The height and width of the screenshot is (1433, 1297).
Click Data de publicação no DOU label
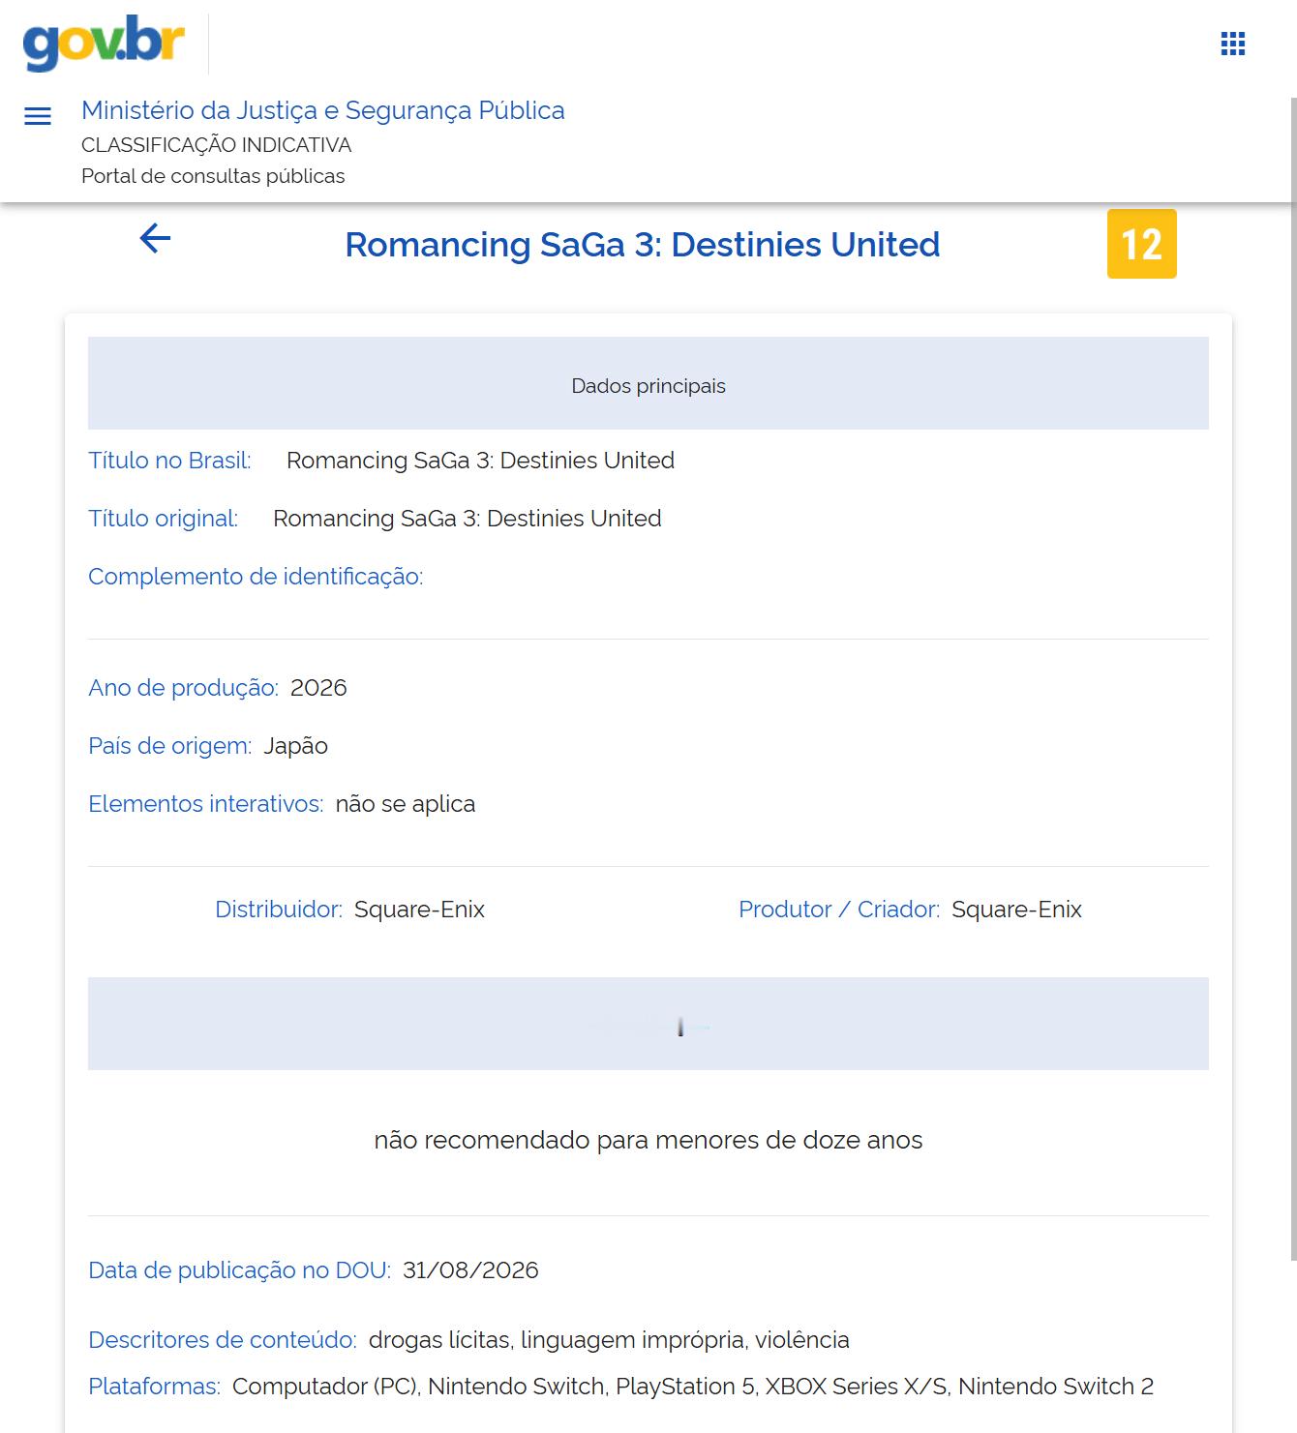[239, 1270]
